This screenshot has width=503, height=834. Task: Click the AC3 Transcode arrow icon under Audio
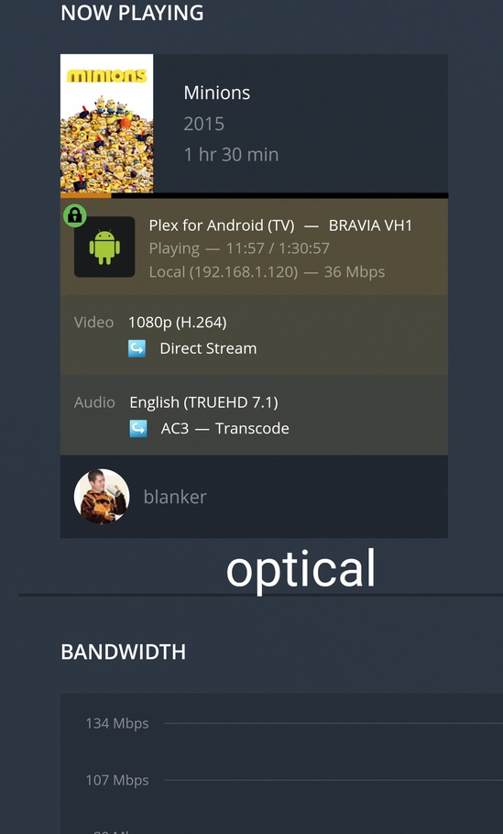click(x=138, y=429)
